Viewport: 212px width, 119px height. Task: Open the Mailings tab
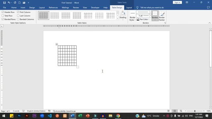click(65, 8)
